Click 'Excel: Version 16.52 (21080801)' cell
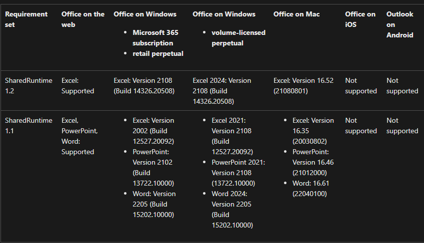The height and width of the screenshot is (243, 424). [x=303, y=86]
